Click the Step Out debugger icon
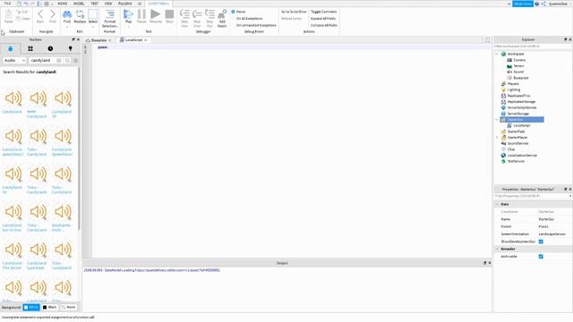This screenshot has height=322, width=573. [x=210, y=18]
